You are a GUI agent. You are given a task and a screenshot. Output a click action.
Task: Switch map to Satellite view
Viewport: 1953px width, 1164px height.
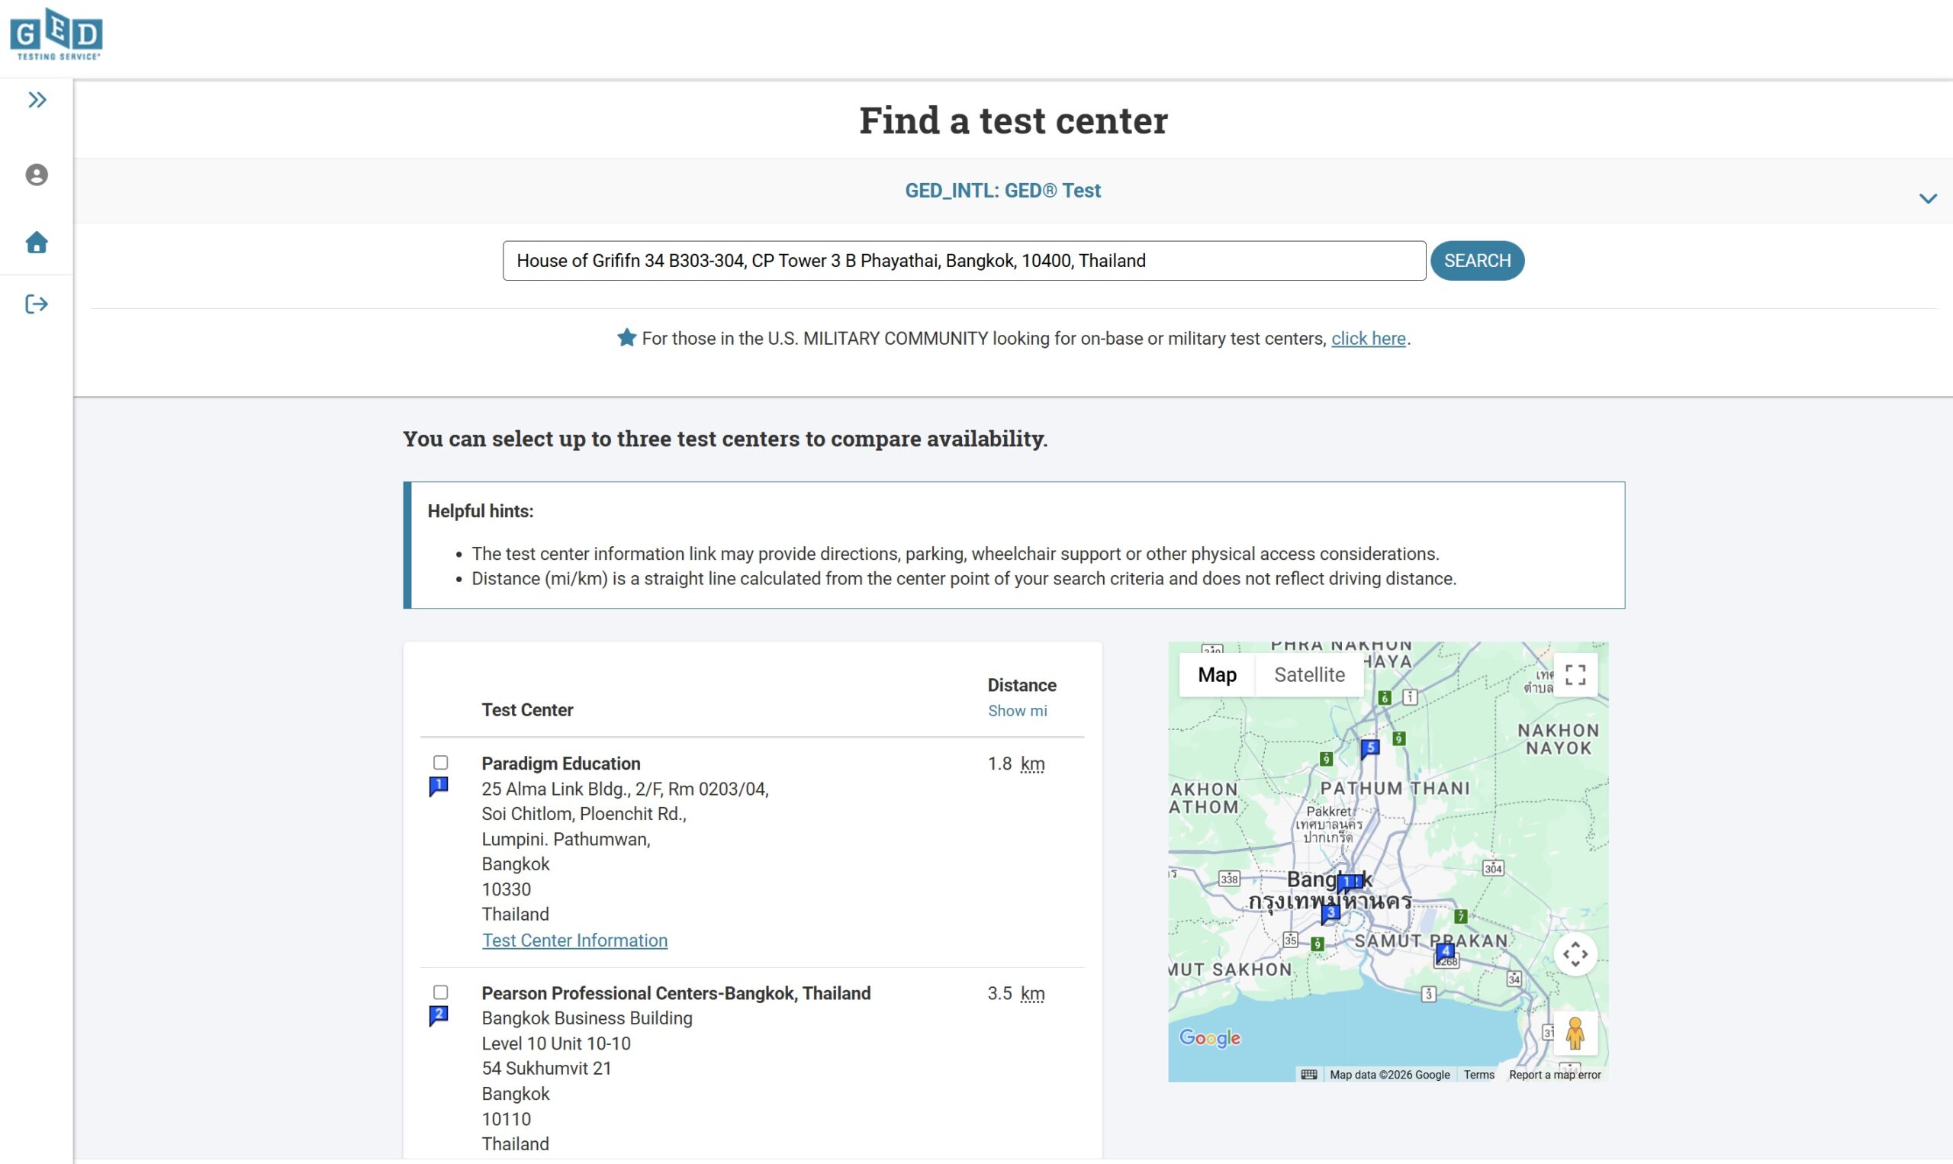point(1309,674)
